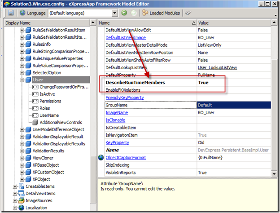Select the IsNavigationItem property row
The image size is (280, 213).
[188, 135]
